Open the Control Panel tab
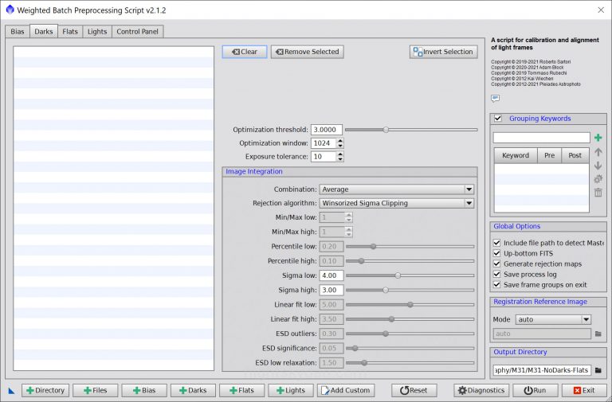This screenshot has height=402, width=612. [138, 32]
